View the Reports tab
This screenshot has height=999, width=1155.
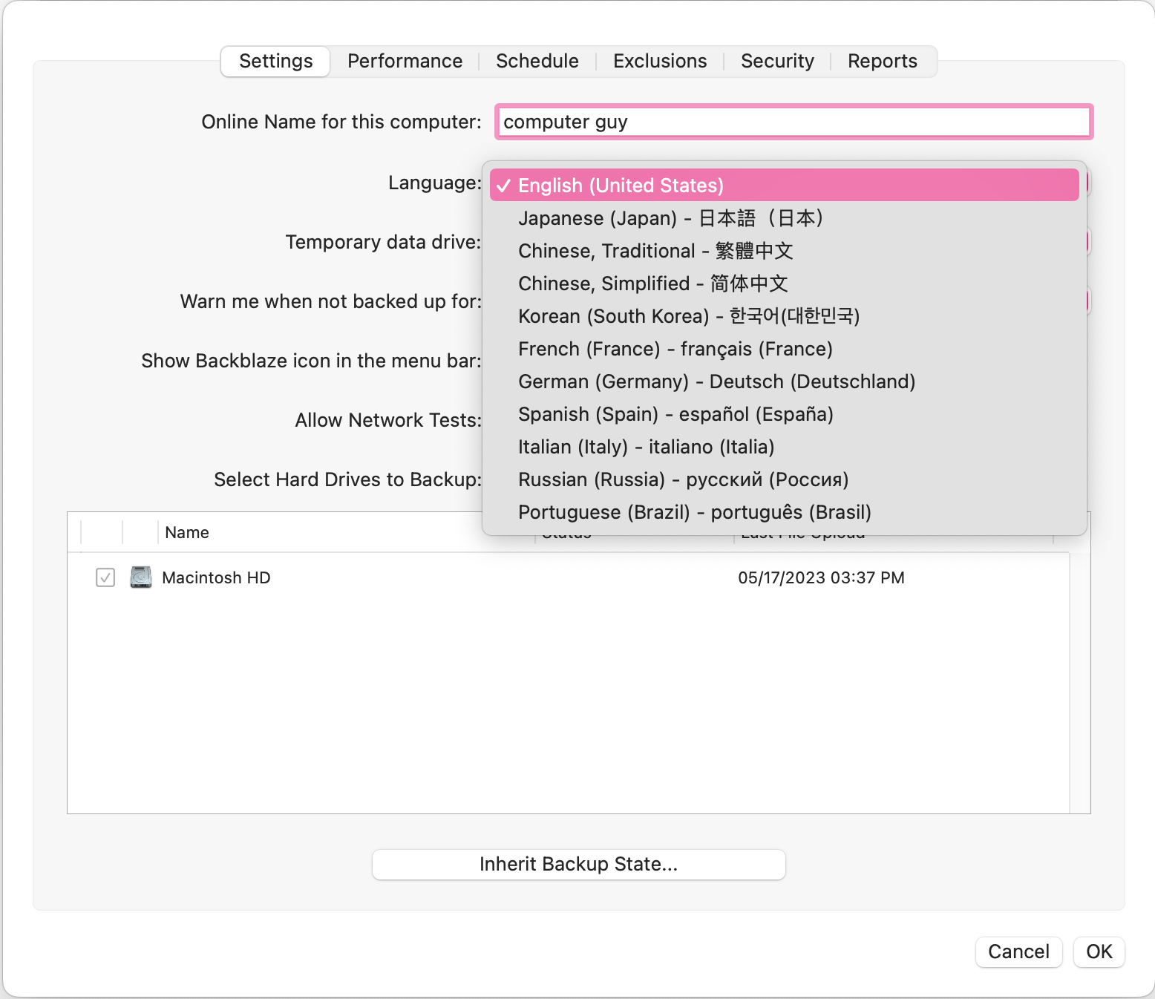(883, 61)
